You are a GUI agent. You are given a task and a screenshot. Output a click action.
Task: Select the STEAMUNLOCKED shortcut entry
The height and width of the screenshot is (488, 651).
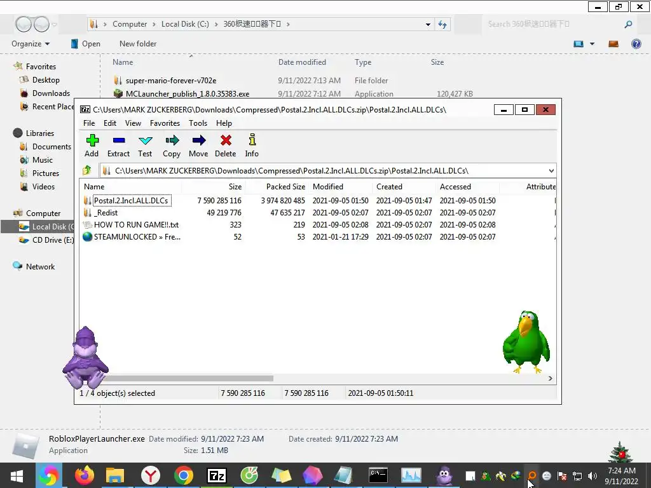tap(318, 236)
